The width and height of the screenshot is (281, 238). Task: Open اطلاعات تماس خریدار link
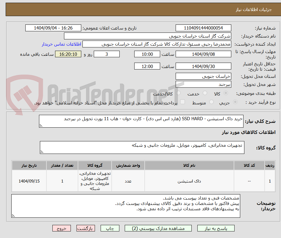(61, 44)
